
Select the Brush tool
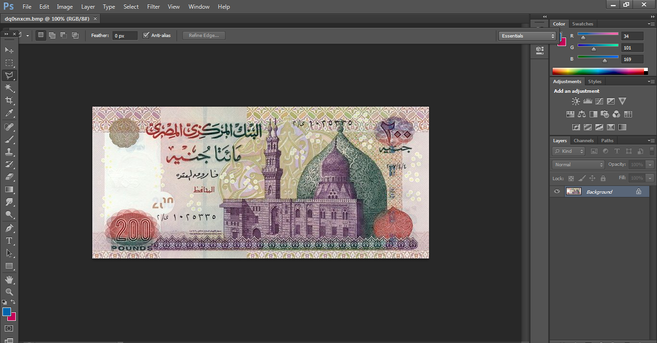[9, 139]
